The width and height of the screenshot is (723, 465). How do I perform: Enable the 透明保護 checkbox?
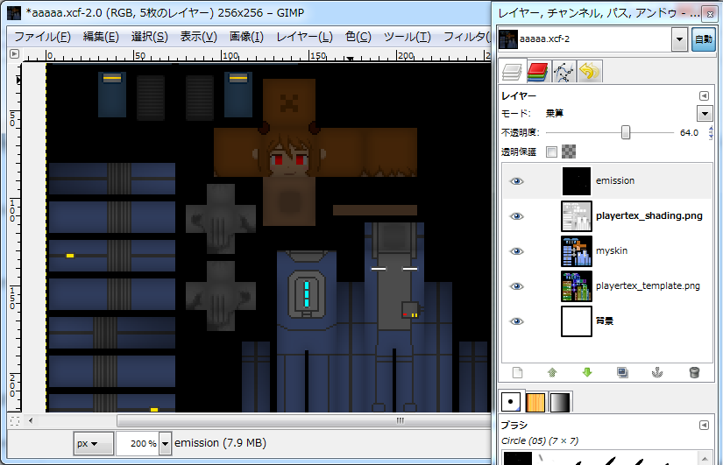coord(551,151)
